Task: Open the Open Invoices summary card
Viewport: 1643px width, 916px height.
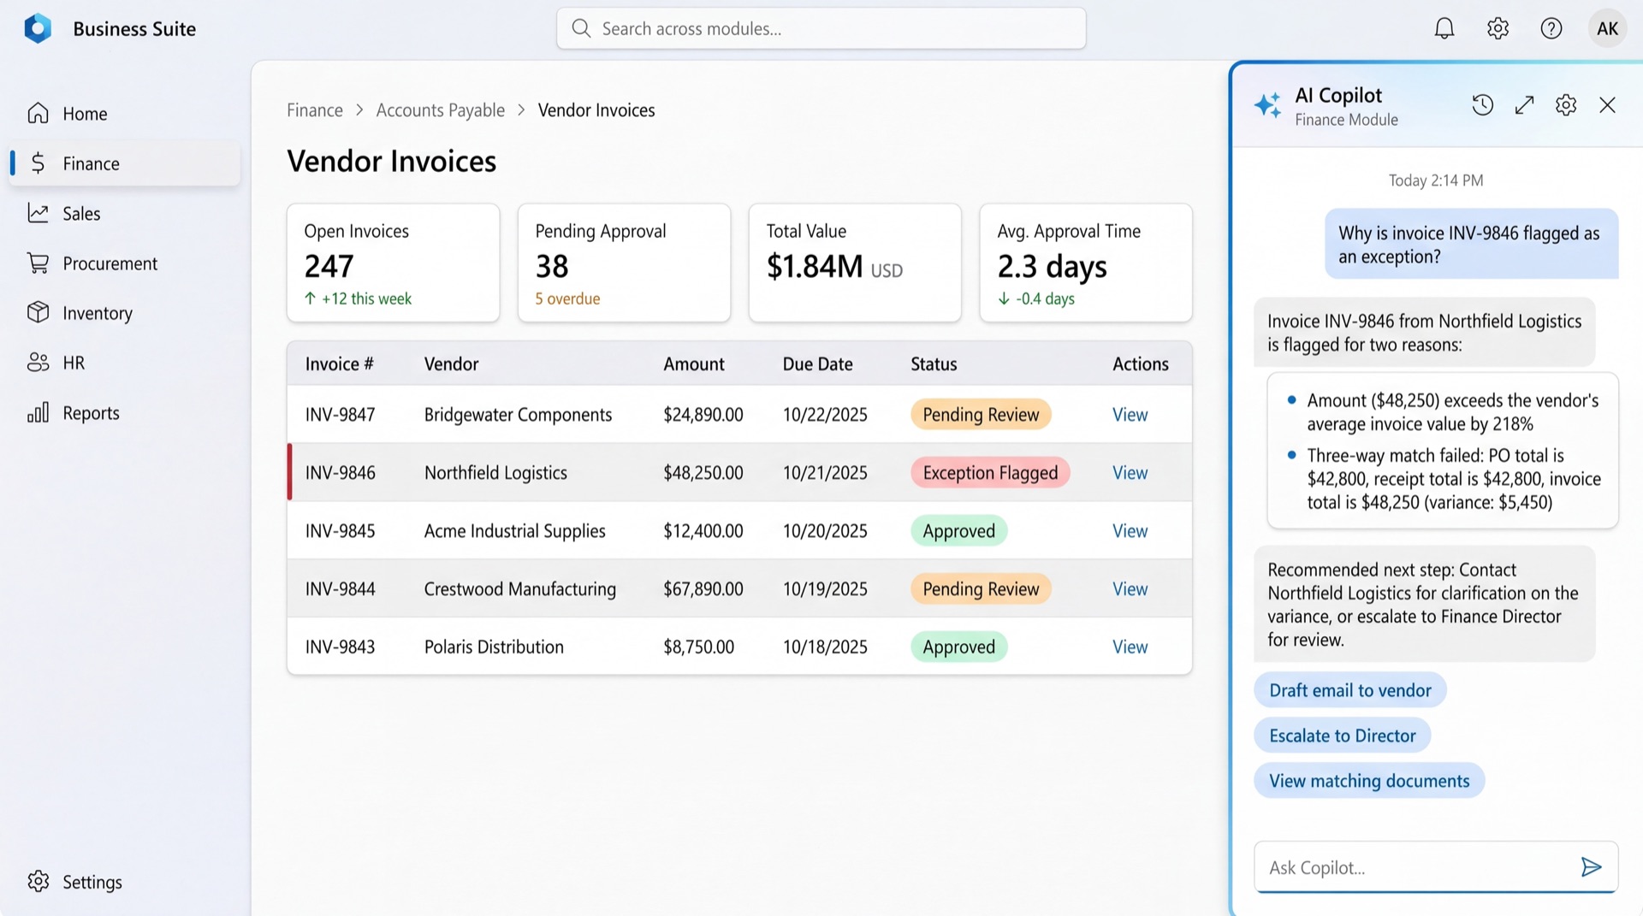Action: click(393, 263)
